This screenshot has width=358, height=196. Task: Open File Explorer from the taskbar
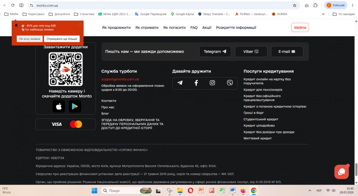pyautogui.click(x=180, y=190)
